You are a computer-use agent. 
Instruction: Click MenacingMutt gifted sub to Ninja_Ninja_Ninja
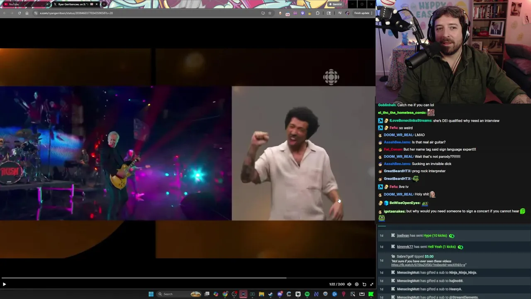437,272
